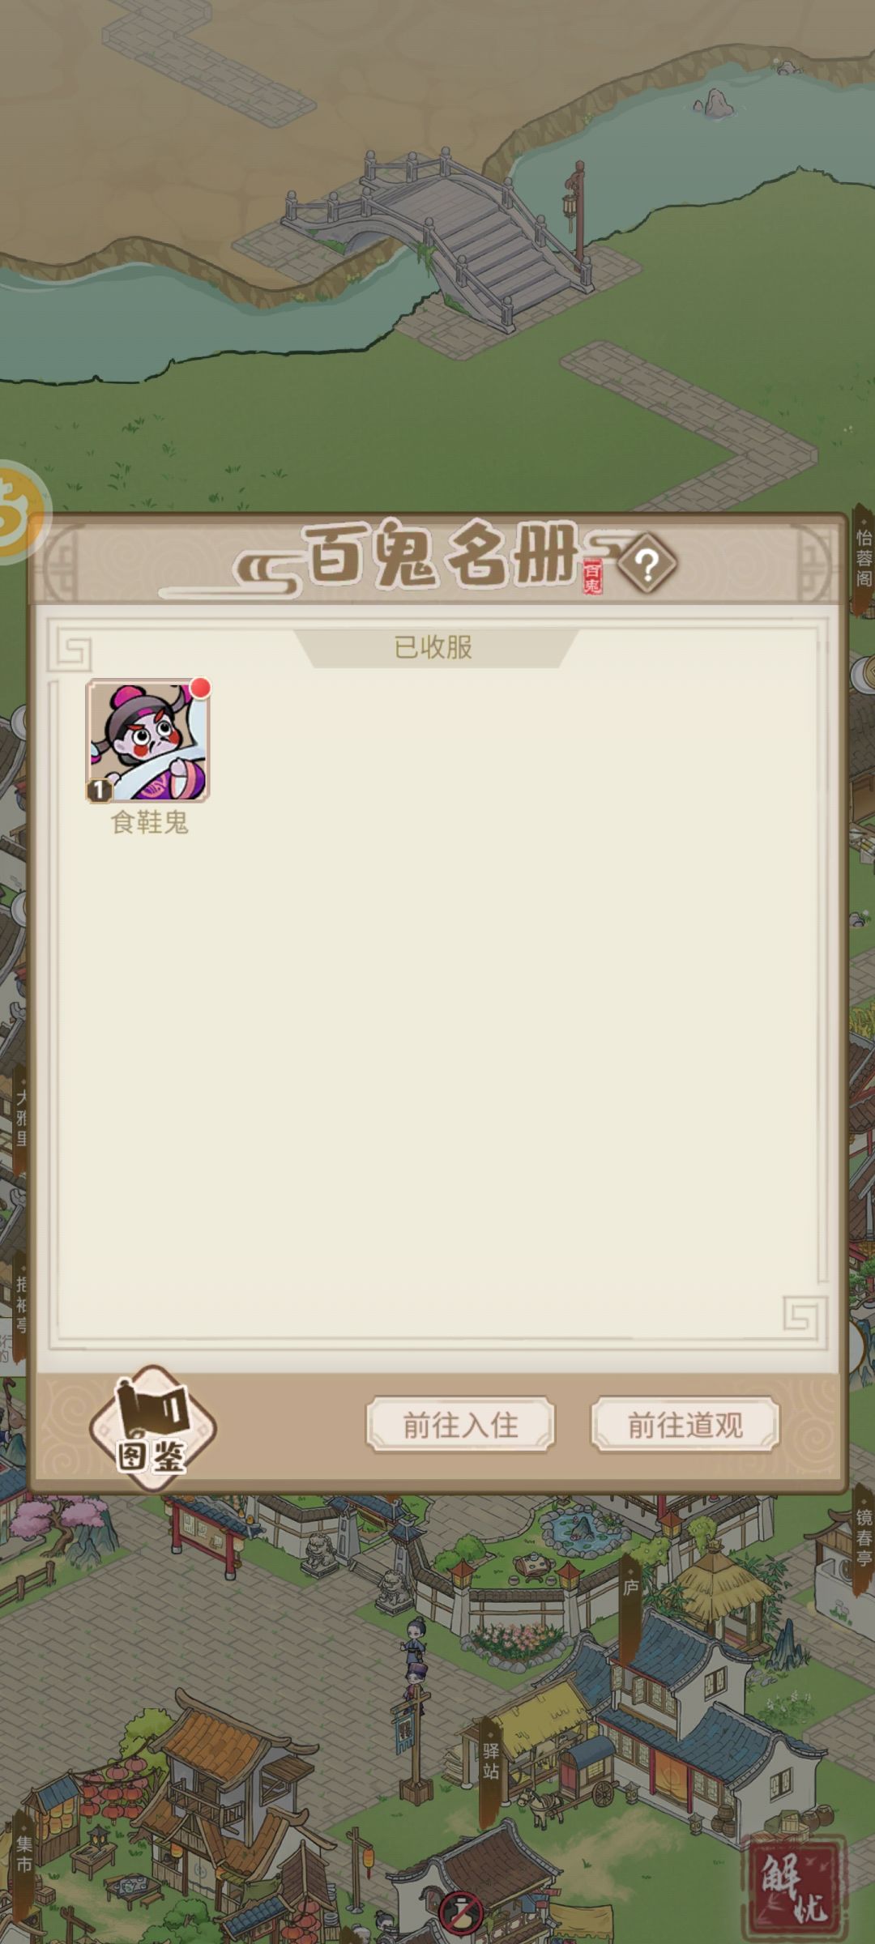Tap the 百鬼名册 title banner
Screen dimensions: 875x1944
coord(442,557)
